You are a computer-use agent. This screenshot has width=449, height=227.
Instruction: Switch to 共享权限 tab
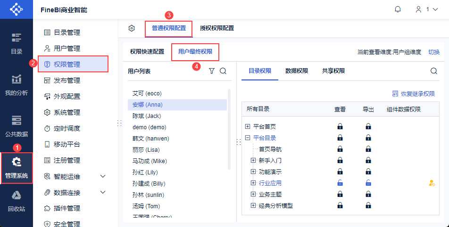coord(333,71)
